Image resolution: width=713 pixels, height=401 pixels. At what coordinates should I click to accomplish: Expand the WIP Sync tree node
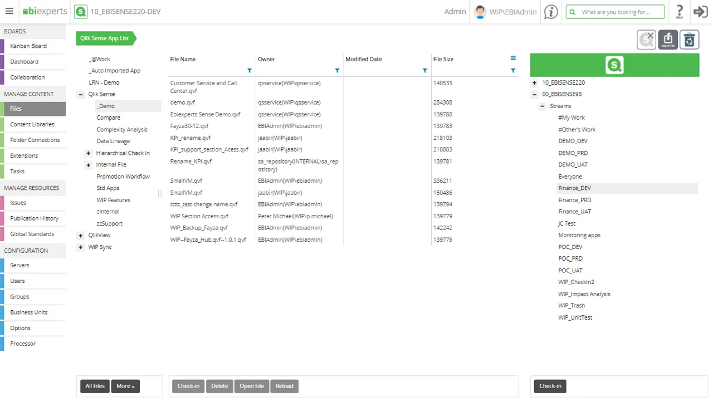pos(81,247)
